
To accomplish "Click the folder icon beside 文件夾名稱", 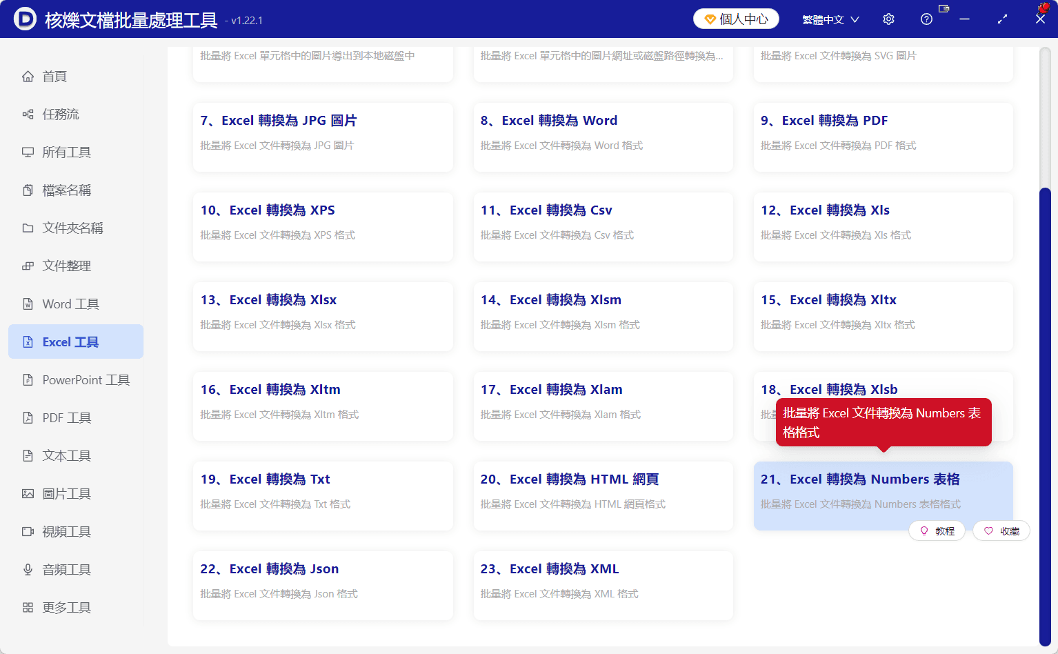I will click(28, 228).
